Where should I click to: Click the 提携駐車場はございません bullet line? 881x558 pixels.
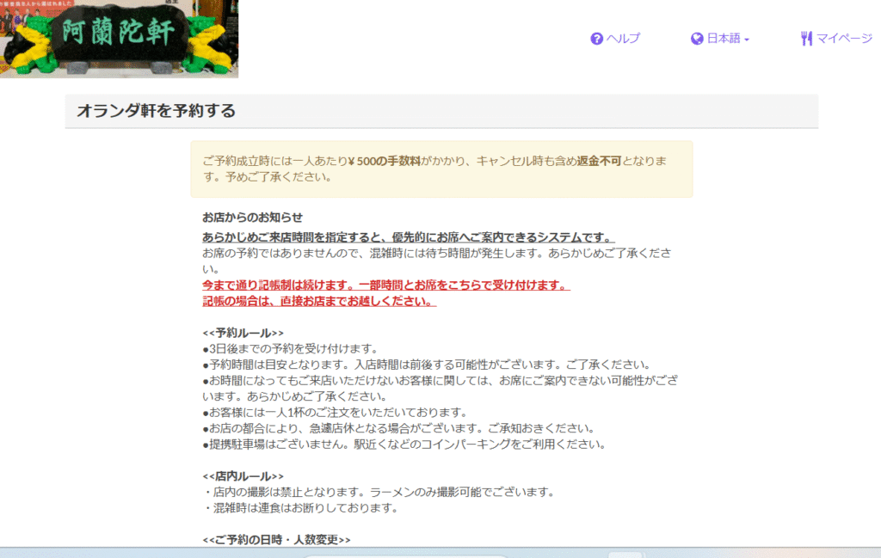click(x=404, y=445)
